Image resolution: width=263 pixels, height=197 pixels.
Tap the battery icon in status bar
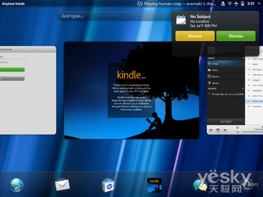(242, 4)
